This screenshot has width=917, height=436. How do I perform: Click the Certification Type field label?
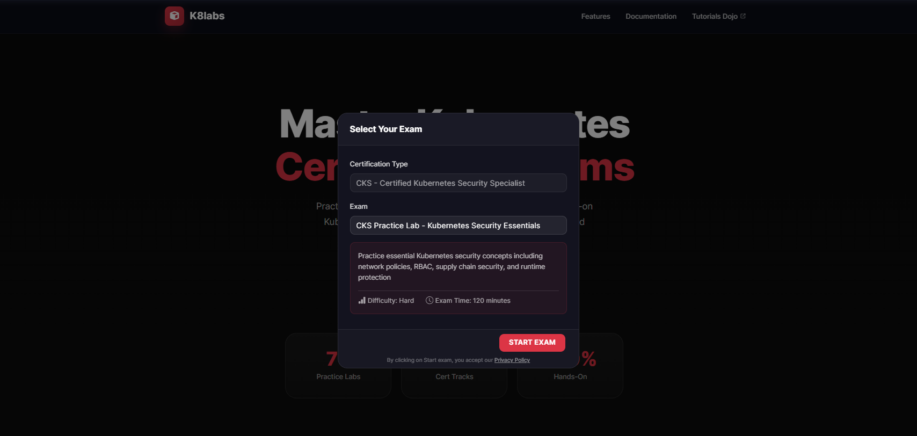point(379,164)
